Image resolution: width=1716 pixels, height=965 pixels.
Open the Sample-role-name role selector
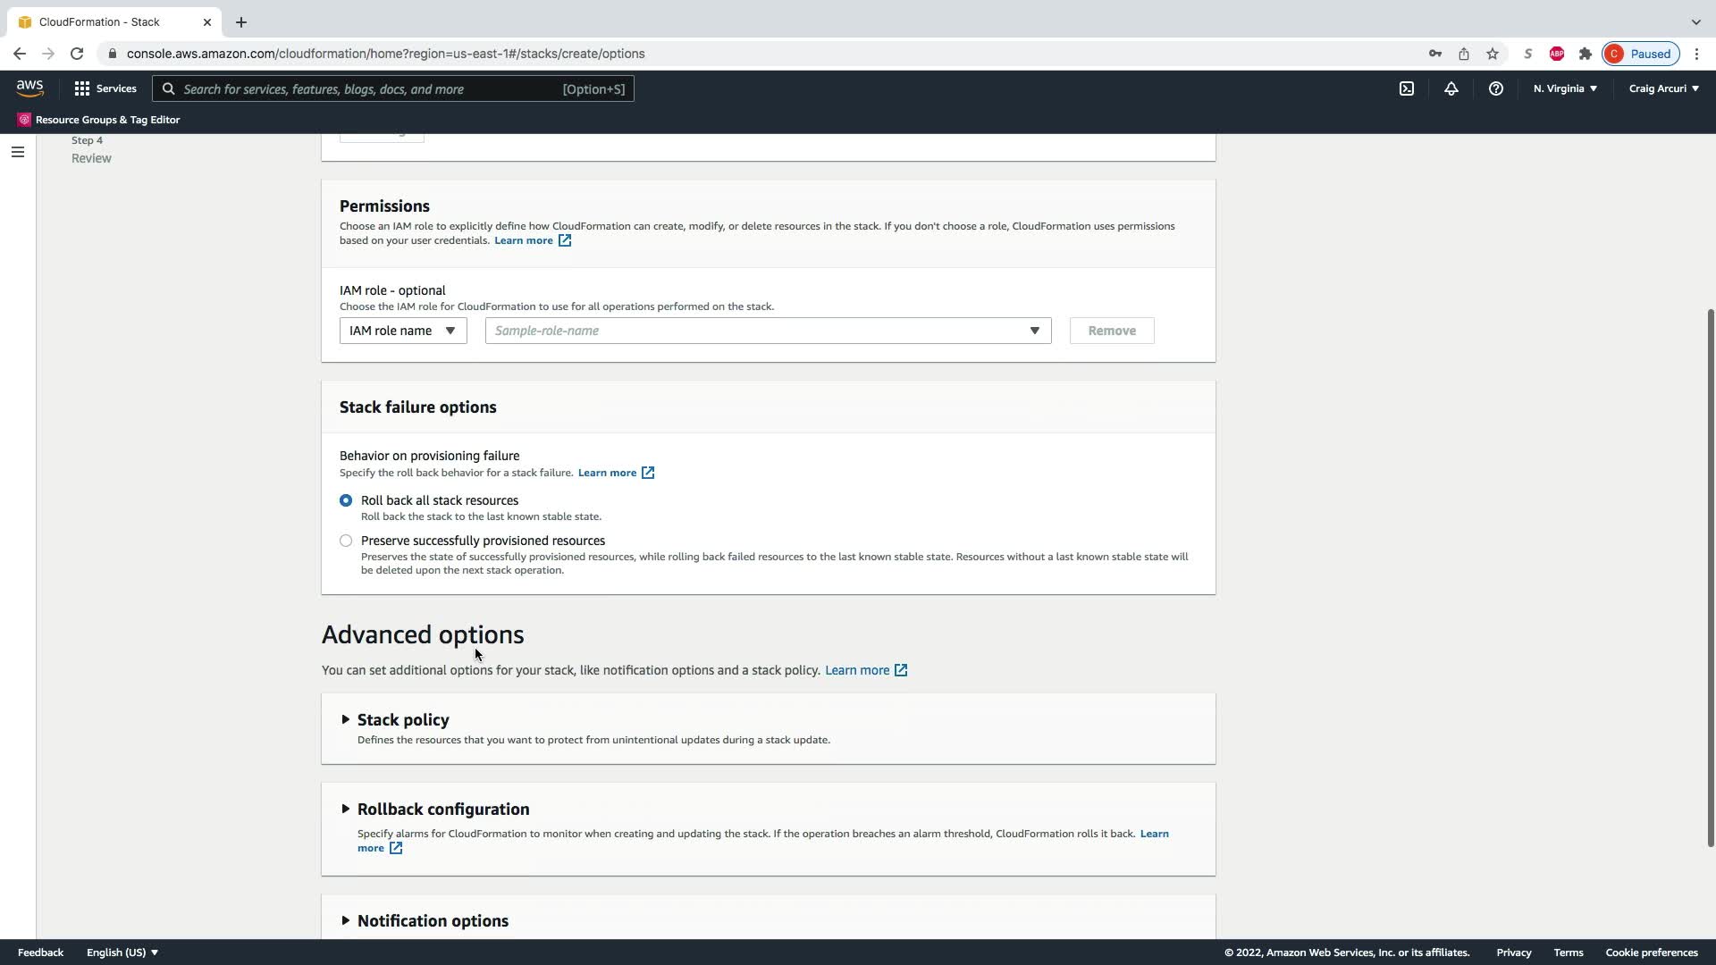pyautogui.click(x=768, y=331)
